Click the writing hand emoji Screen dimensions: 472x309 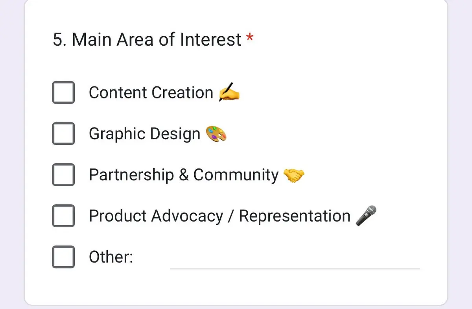point(229,92)
